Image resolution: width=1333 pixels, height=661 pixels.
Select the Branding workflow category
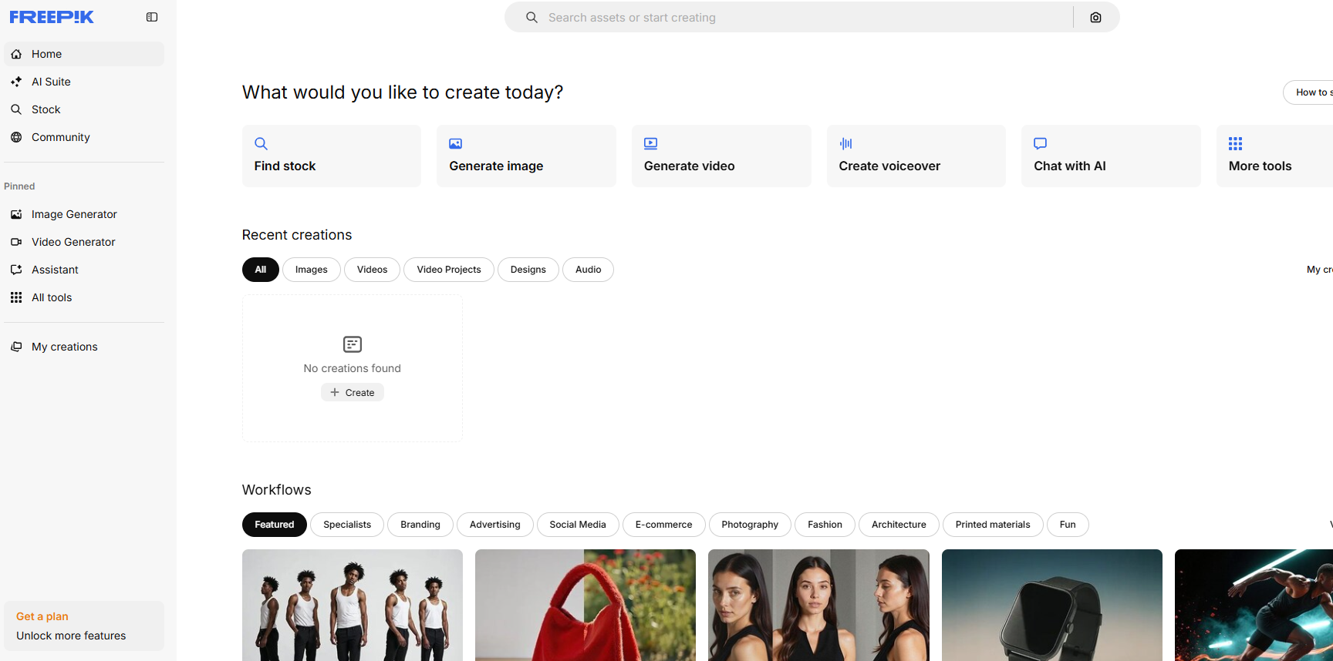tap(420, 525)
